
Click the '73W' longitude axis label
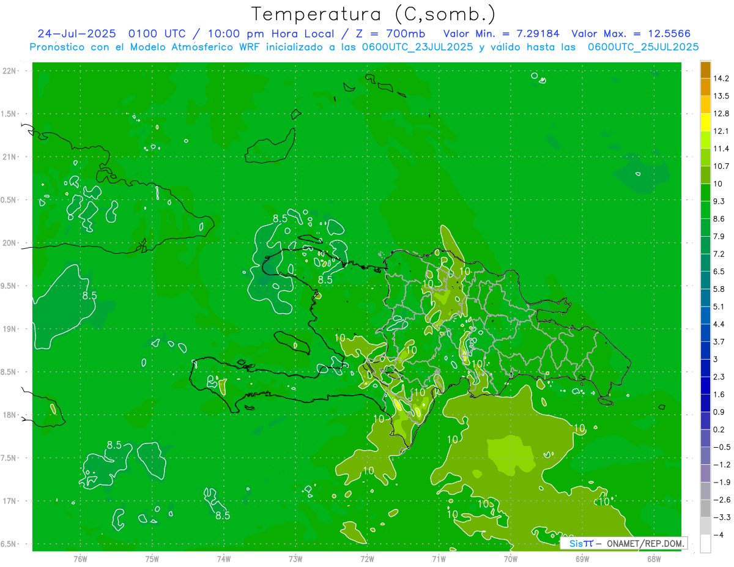click(x=295, y=558)
